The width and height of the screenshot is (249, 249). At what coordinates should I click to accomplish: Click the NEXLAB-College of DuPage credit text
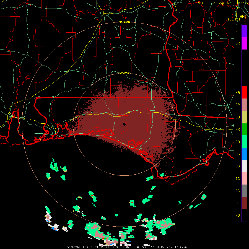click(x=221, y=3)
